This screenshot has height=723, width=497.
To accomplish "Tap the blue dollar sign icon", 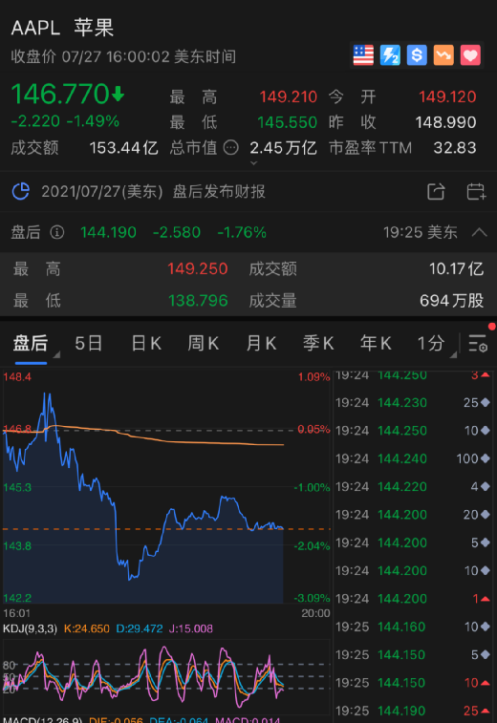I will (417, 55).
